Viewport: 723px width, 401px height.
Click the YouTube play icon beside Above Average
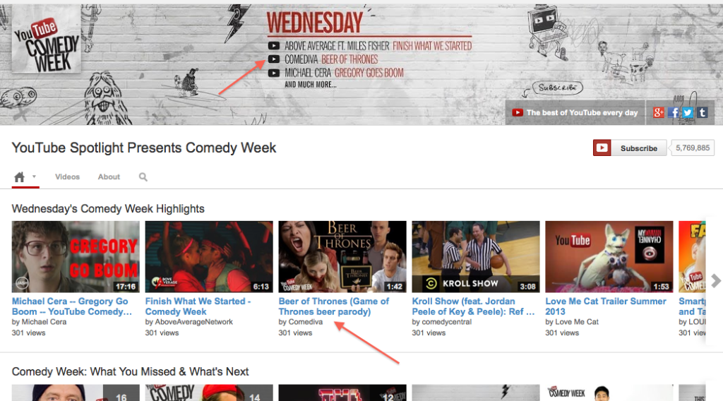273,46
